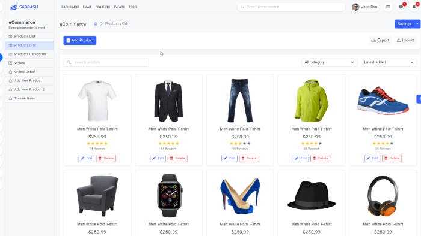Open the black hat product image
Viewport: 421px width, 236px height.
point(312,195)
